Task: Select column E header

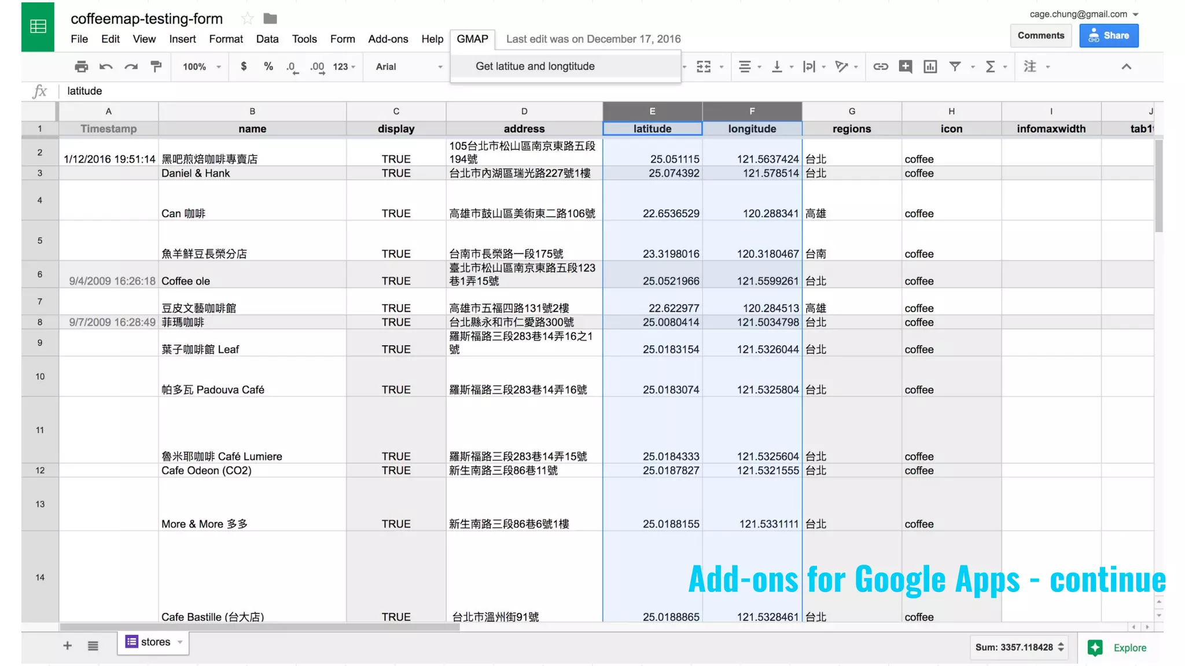Action: 652,111
